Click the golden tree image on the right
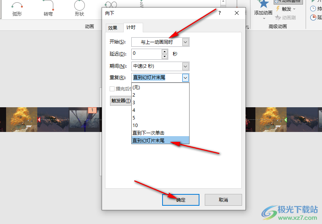322x224 pixels. [271, 119]
